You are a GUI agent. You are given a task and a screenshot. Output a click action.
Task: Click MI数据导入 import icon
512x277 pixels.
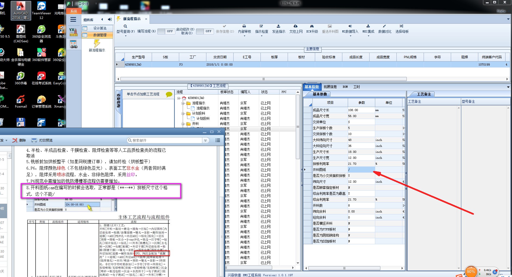[350, 26]
